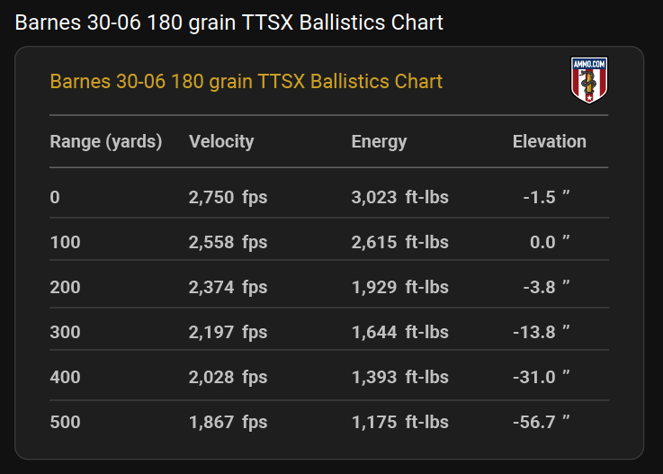Screen dimensions: 663x474
Task: Select the Range (yards) column header
Action: [106, 141]
